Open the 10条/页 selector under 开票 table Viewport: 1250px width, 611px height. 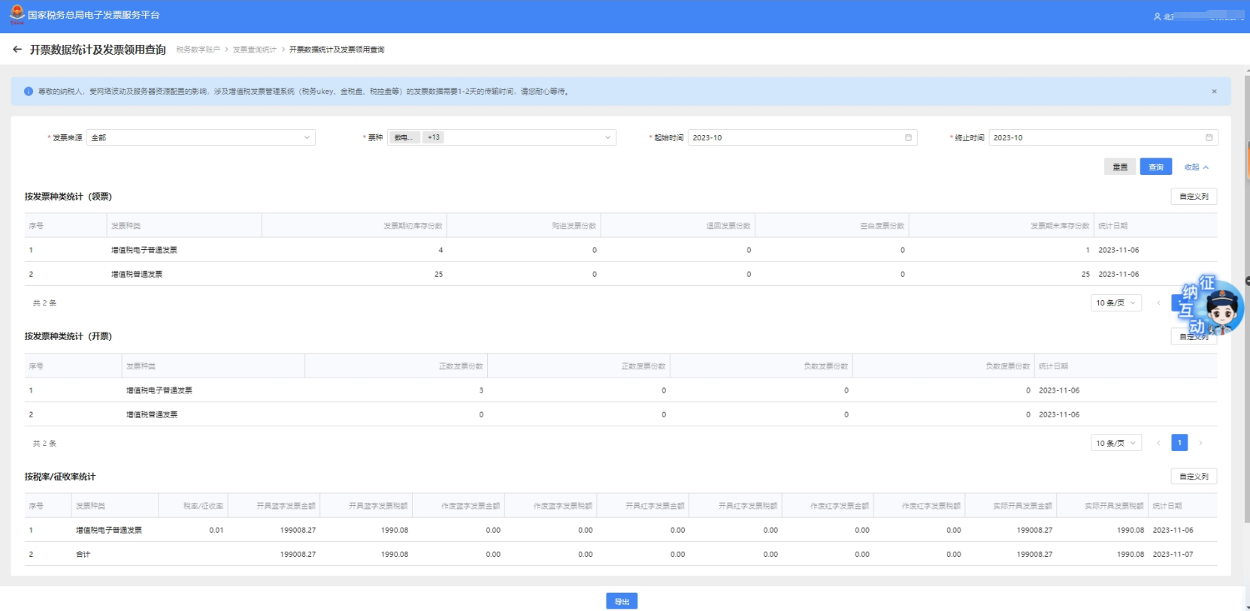[1116, 443]
